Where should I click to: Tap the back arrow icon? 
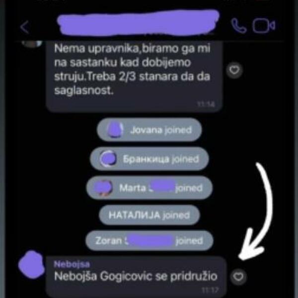(x=25, y=27)
